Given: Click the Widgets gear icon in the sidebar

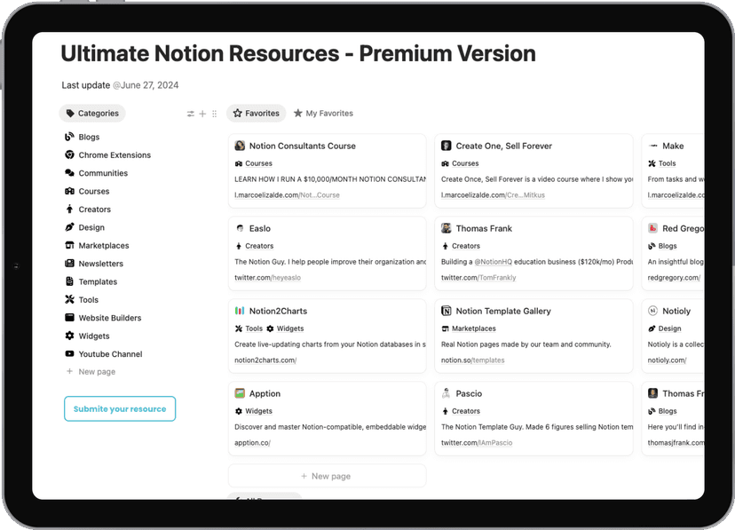Looking at the screenshot, I should (x=69, y=336).
